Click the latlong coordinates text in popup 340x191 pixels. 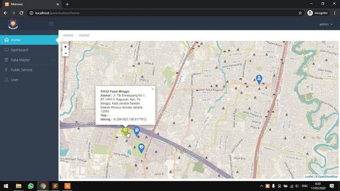pos(123,119)
